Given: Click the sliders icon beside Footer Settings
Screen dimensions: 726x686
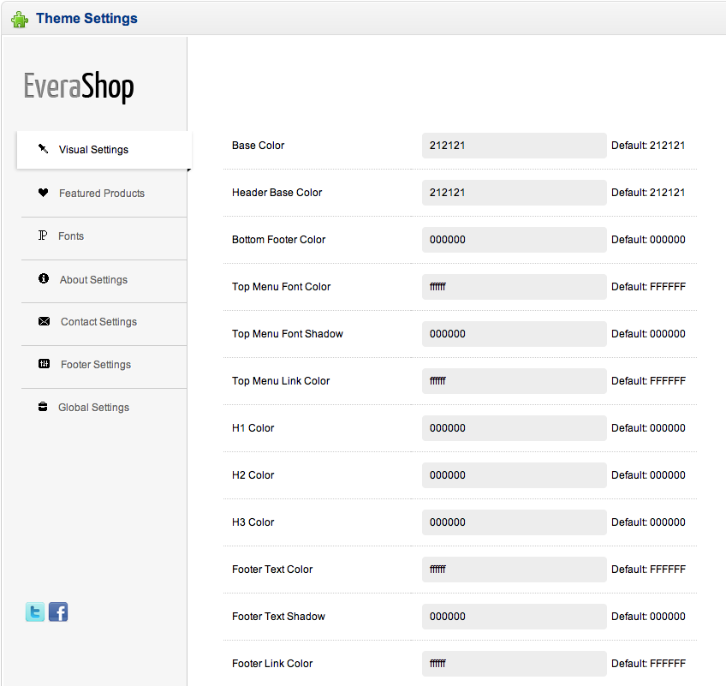Looking at the screenshot, I should pos(44,364).
